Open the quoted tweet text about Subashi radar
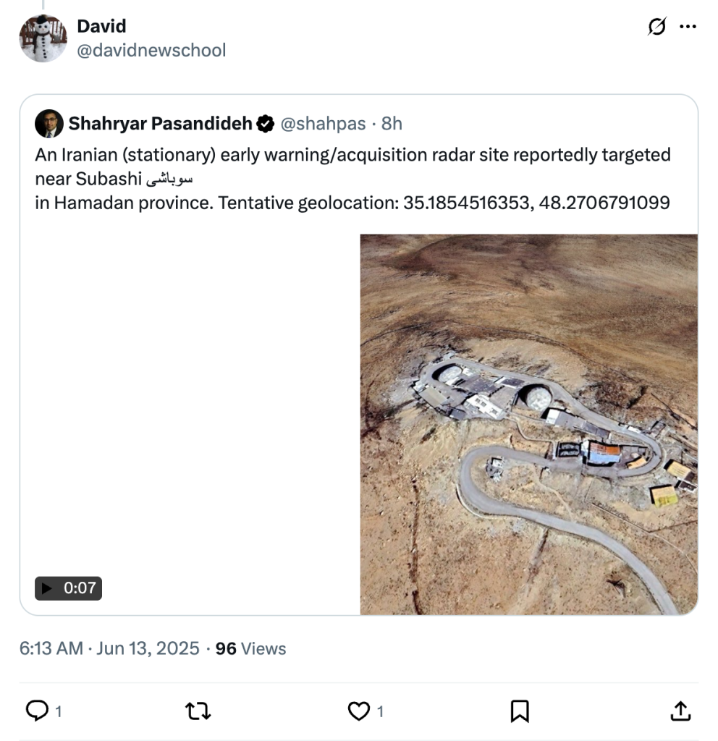This screenshot has height=741, width=718. click(x=352, y=178)
